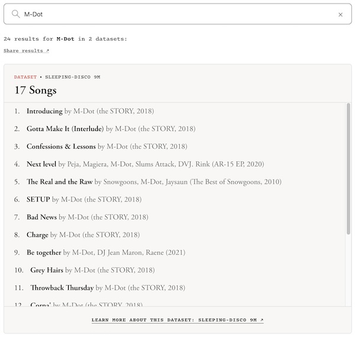Screen dimensions: 355x337
Task: Open Learn more about Sleeping-Disco 9M link
Action: pos(177,320)
